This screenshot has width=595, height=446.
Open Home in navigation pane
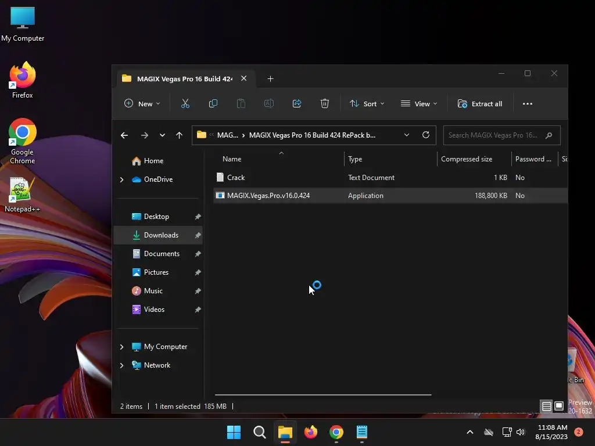[x=153, y=161]
